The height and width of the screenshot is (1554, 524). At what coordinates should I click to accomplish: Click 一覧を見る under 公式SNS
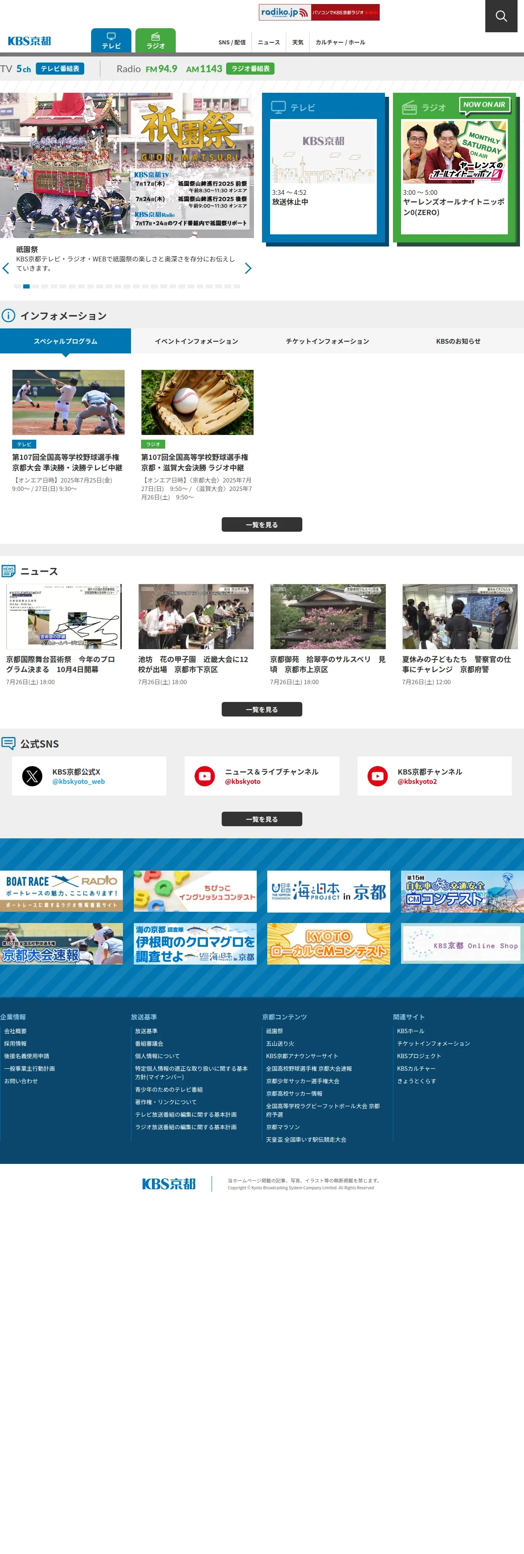pyautogui.click(x=262, y=819)
